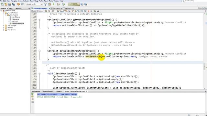Collapse code fold at line 198

pyautogui.click(x=39, y=73)
